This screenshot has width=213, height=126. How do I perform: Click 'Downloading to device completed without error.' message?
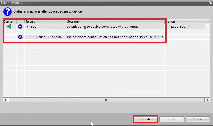[x=102, y=27]
